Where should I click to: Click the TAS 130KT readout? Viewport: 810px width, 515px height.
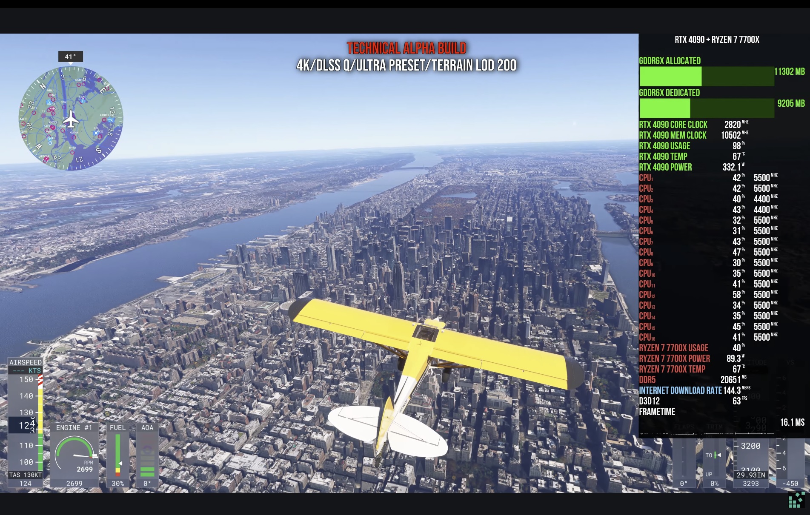pos(26,475)
